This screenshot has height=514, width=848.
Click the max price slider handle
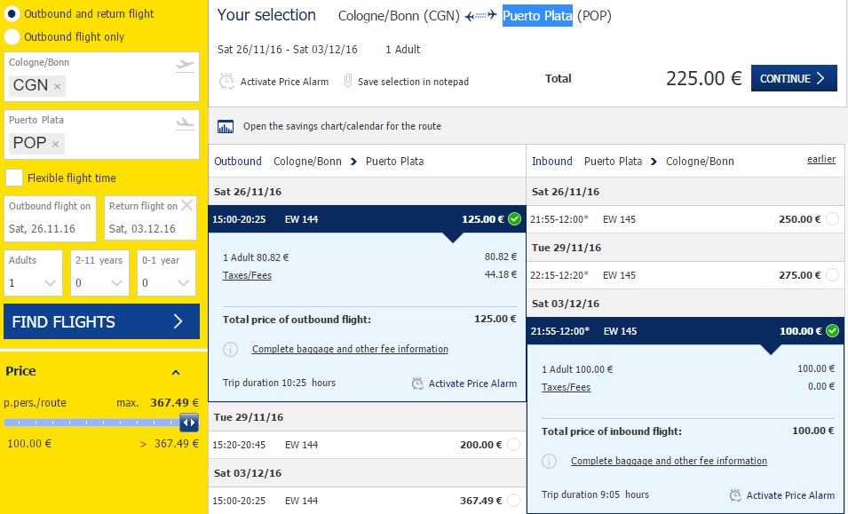[189, 423]
